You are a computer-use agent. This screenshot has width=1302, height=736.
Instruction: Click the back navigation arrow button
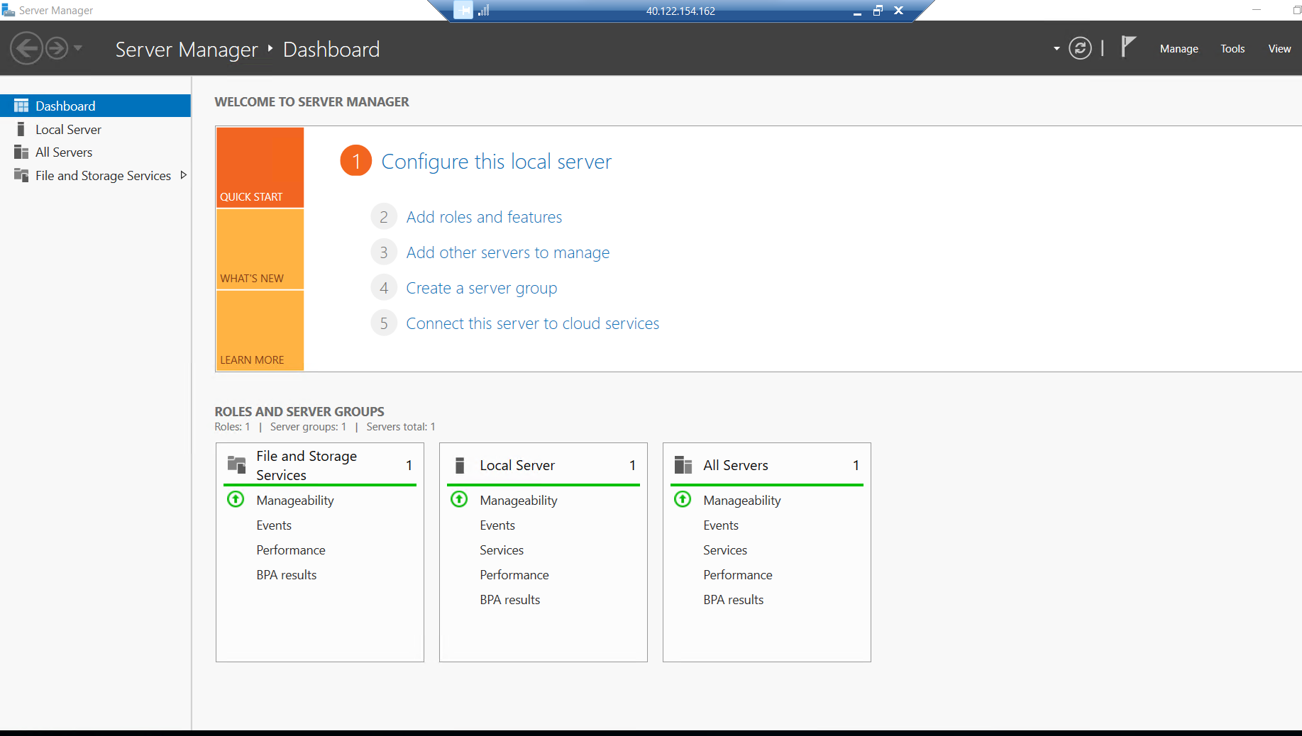tap(26, 49)
